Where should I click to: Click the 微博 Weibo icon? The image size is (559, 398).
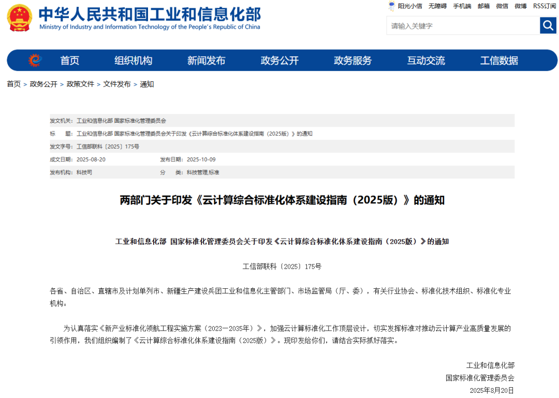pos(520,6)
